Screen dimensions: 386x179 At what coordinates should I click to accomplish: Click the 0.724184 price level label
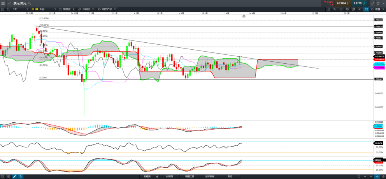point(378,47)
